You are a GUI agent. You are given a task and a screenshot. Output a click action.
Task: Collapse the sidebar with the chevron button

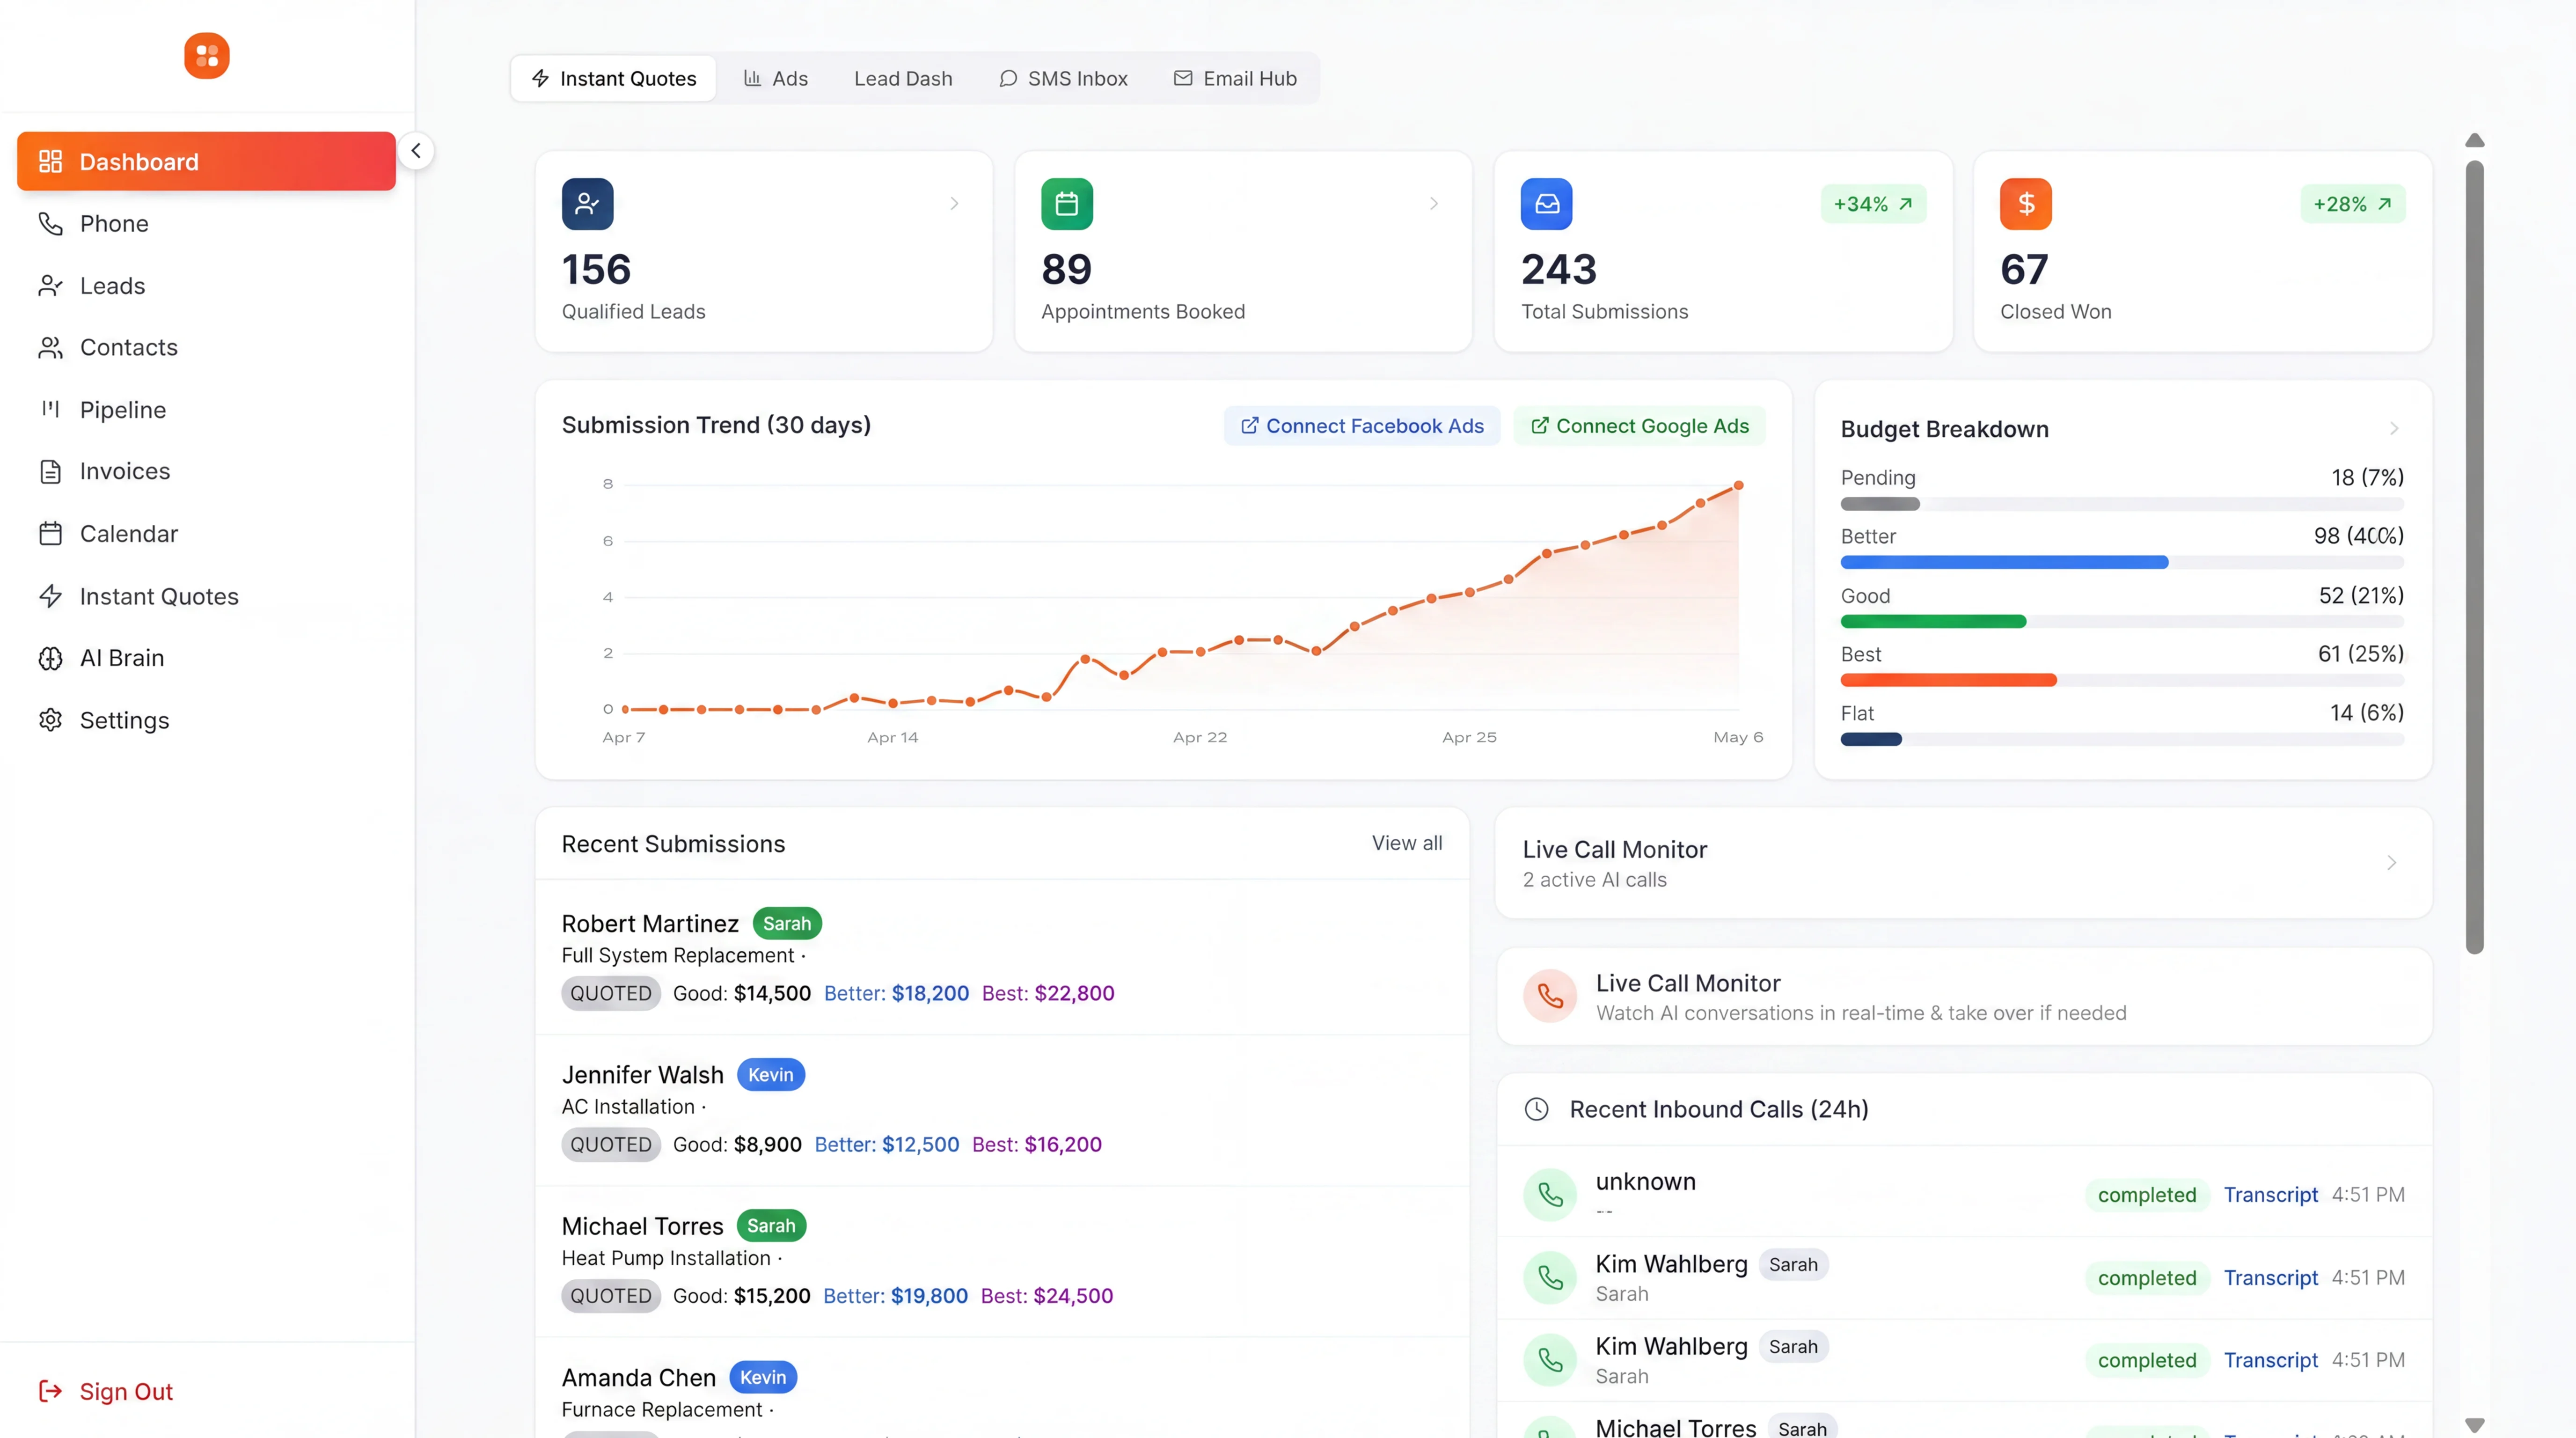pyautogui.click(x=416, y=151)
